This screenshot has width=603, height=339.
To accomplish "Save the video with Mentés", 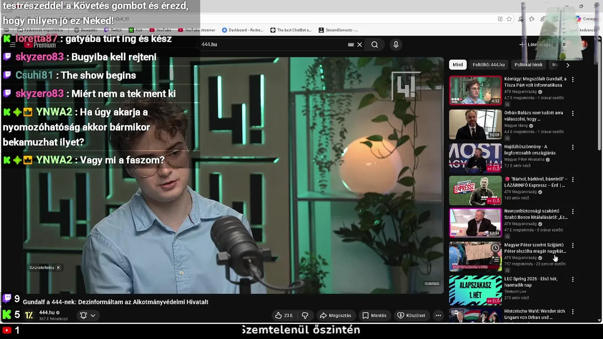I will click(375, 315).
